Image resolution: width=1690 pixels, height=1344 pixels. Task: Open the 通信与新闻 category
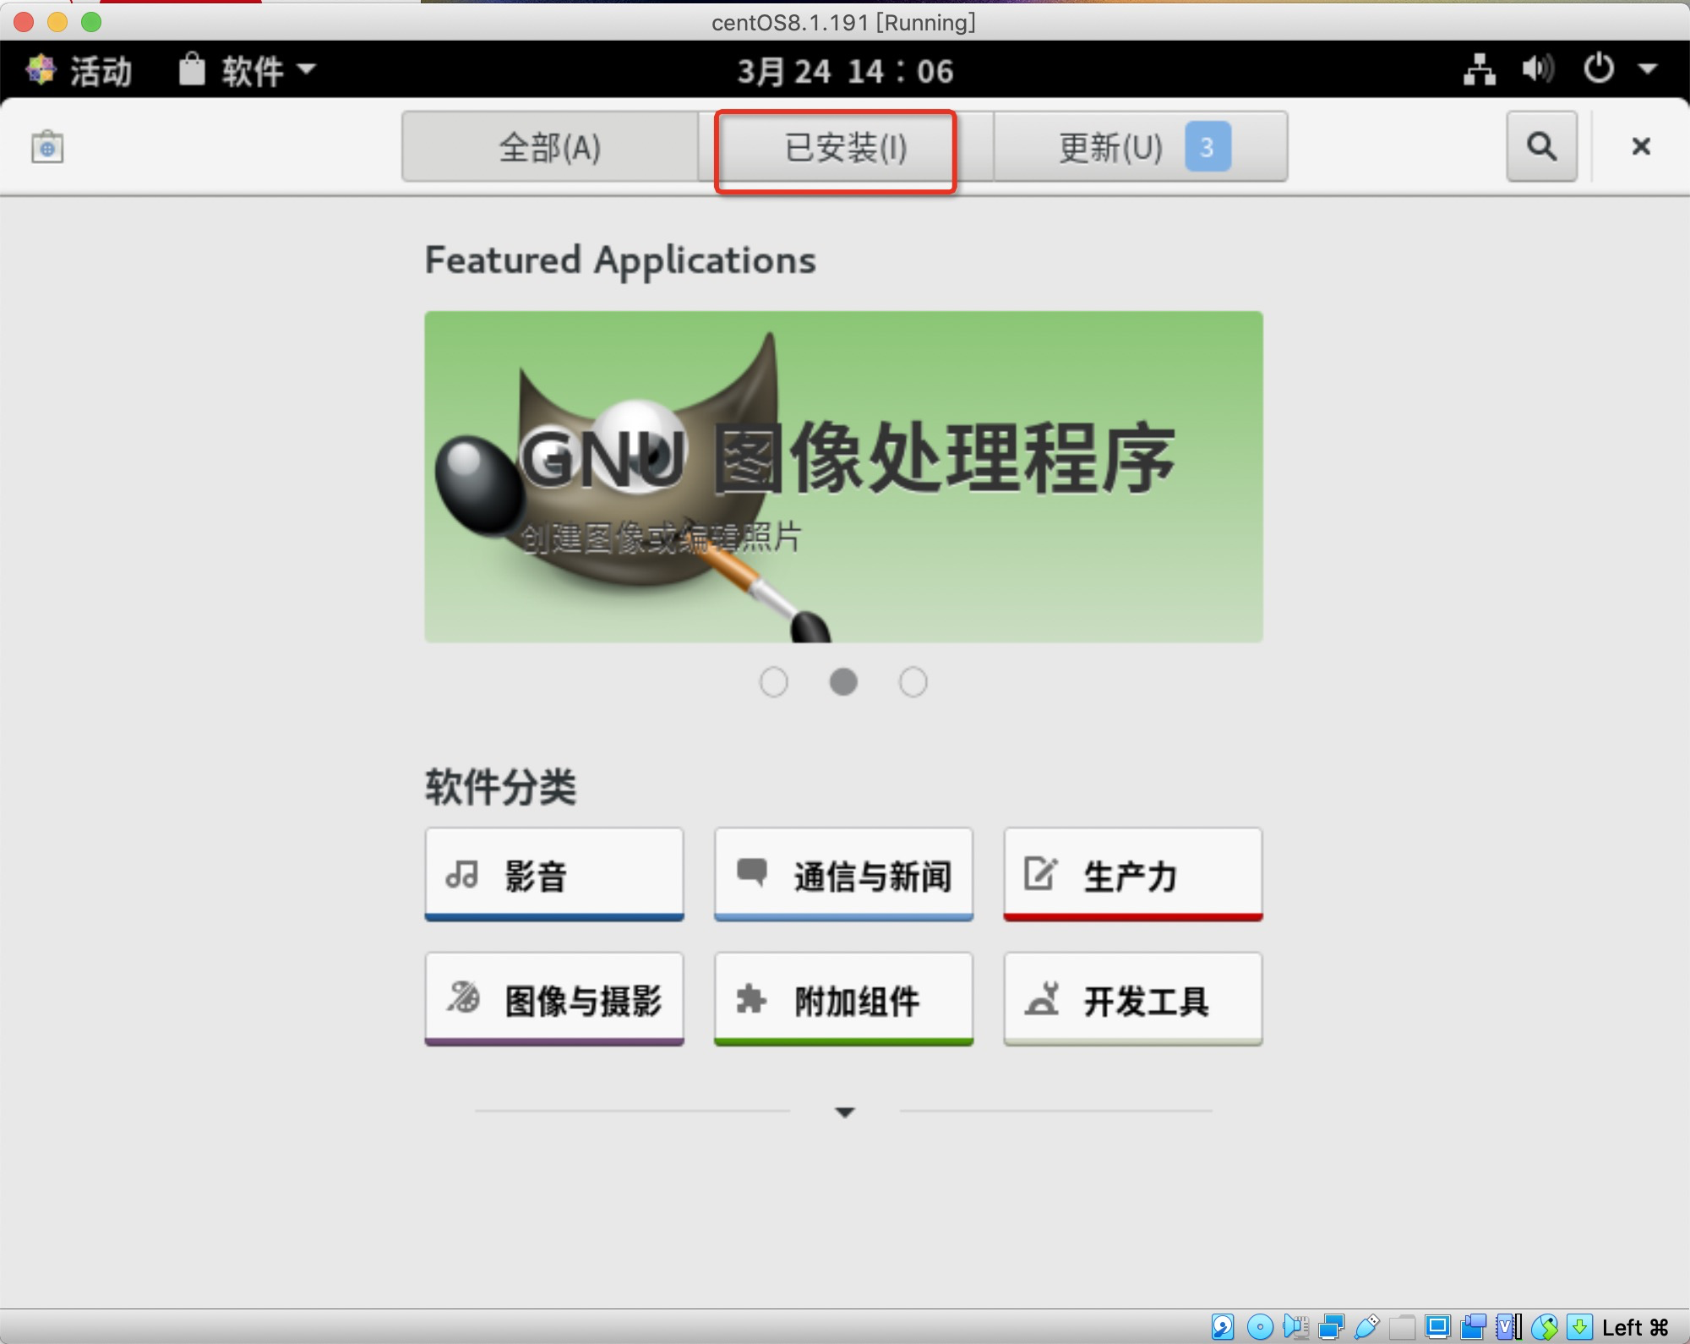843,875
